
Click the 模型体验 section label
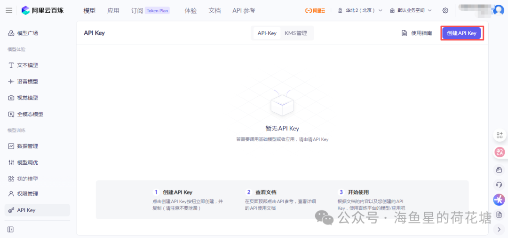tap(16, 49)
